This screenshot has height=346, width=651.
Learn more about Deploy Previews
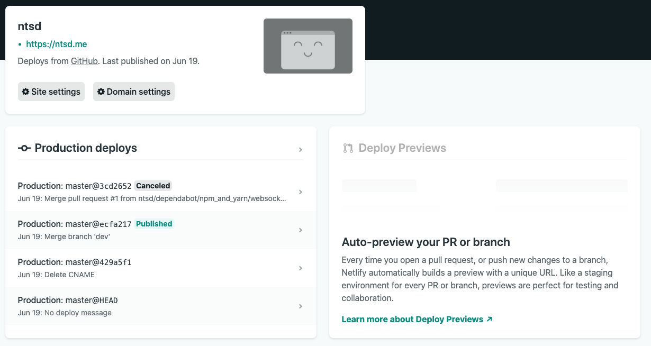(x=412, y=319)
